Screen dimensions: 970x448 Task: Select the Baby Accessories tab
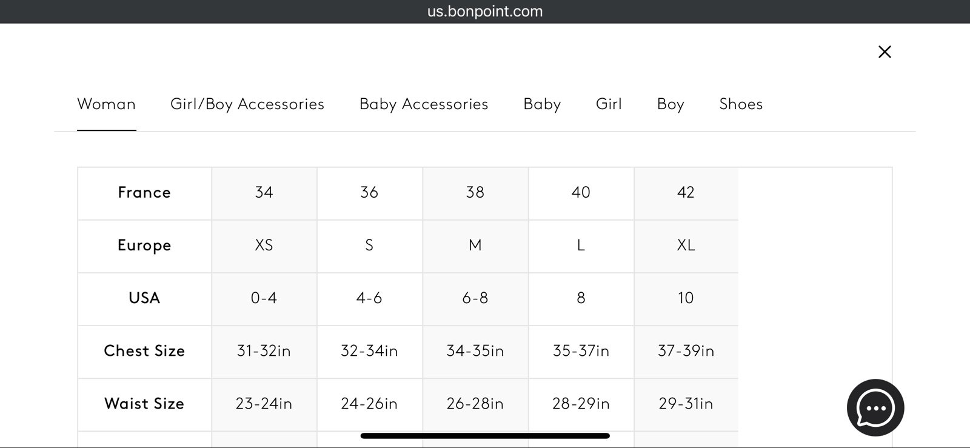pos(424,104)
